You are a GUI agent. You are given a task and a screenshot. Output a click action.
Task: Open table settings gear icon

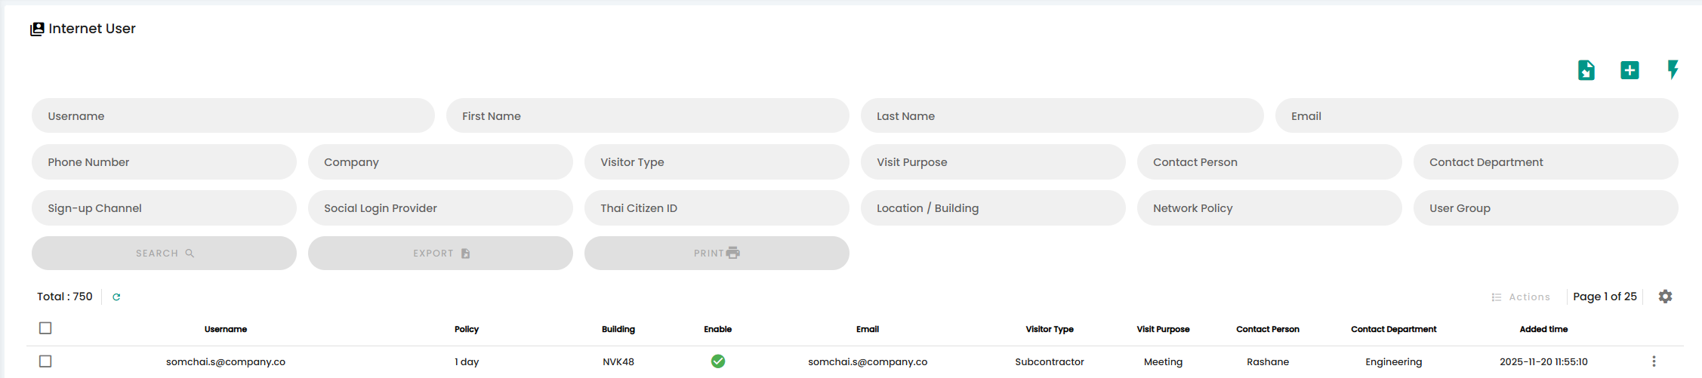[1665, 297]
